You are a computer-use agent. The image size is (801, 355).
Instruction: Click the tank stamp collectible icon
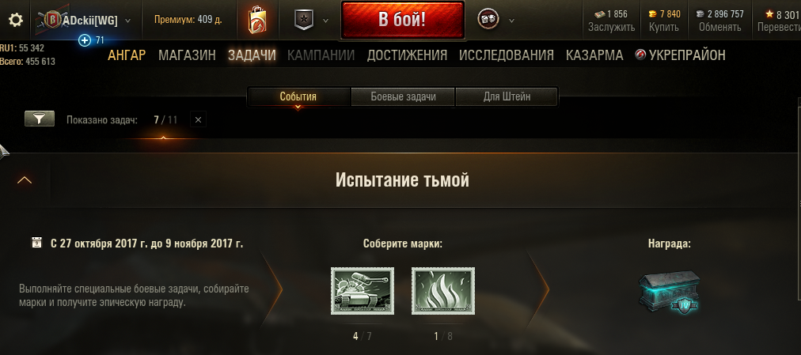tap(363, 291)
